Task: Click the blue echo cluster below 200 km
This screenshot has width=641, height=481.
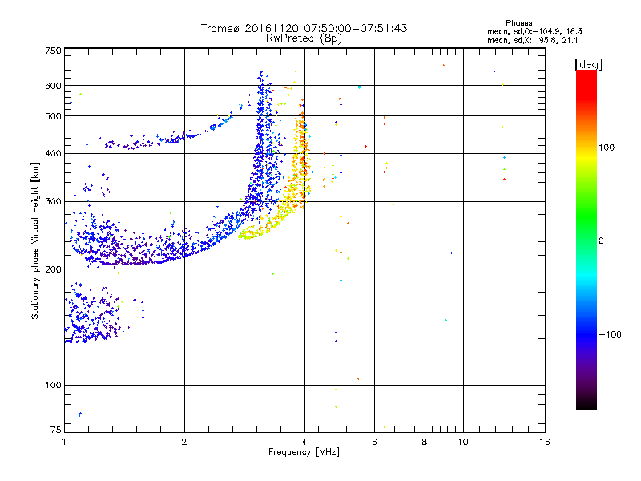Action: 92,315
